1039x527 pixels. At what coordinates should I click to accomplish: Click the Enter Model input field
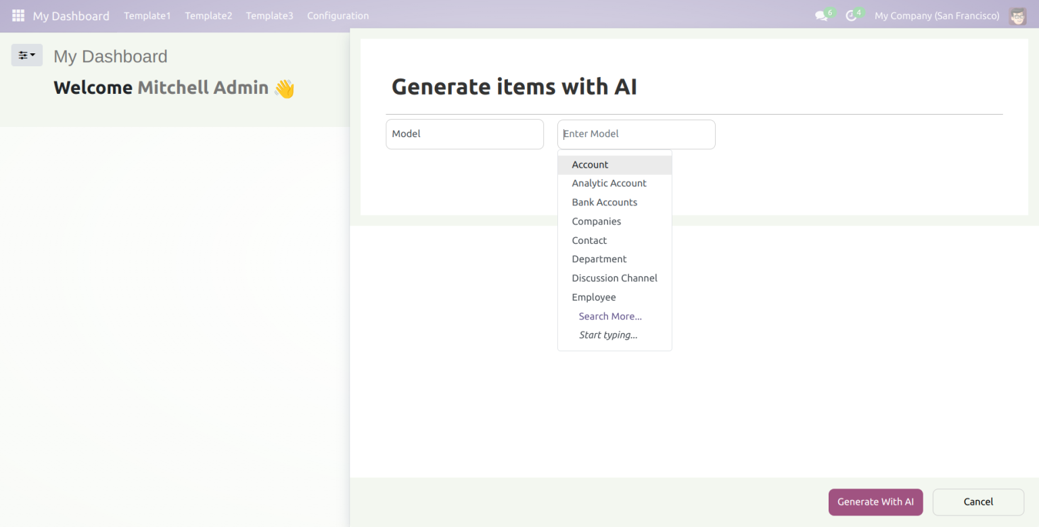(636, 134)
